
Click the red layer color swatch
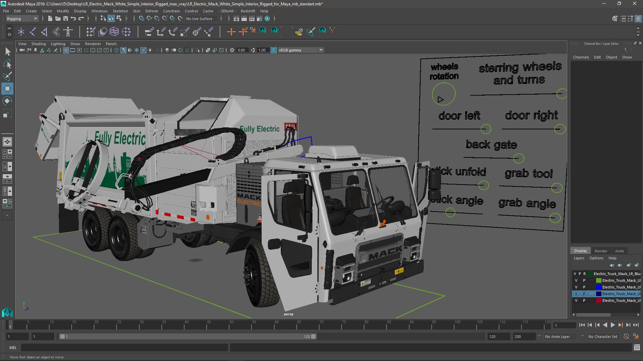pyautogui.click(x=599, y=300)
